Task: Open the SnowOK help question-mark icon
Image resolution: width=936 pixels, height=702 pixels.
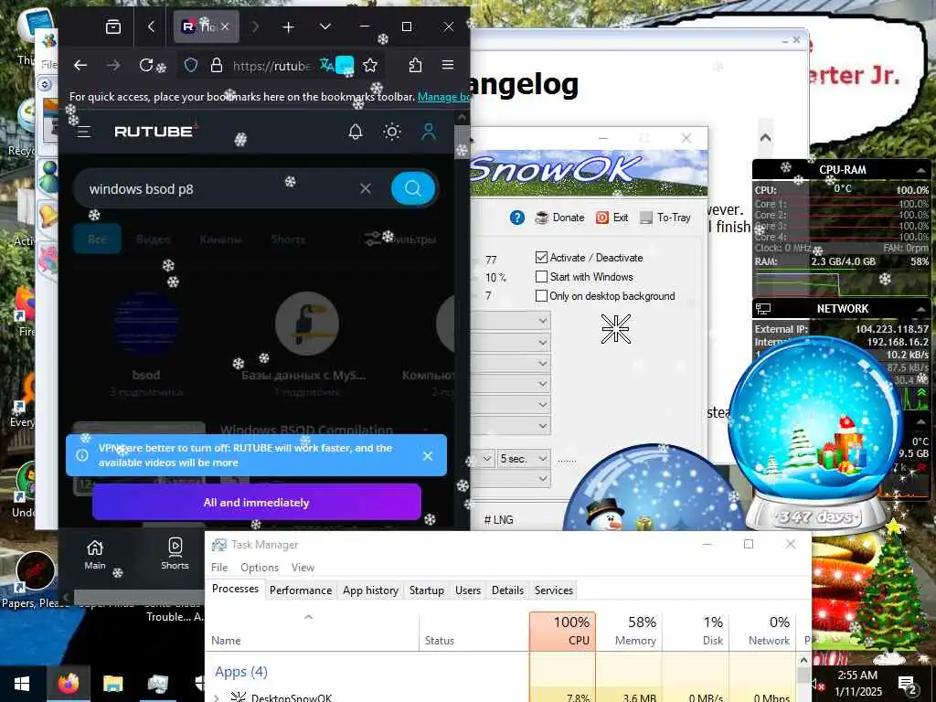Action: [x=517, y=218]
